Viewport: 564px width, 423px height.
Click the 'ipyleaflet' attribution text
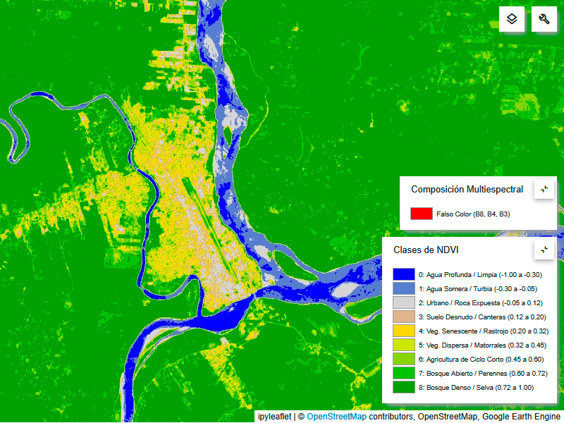click(274, 417)
